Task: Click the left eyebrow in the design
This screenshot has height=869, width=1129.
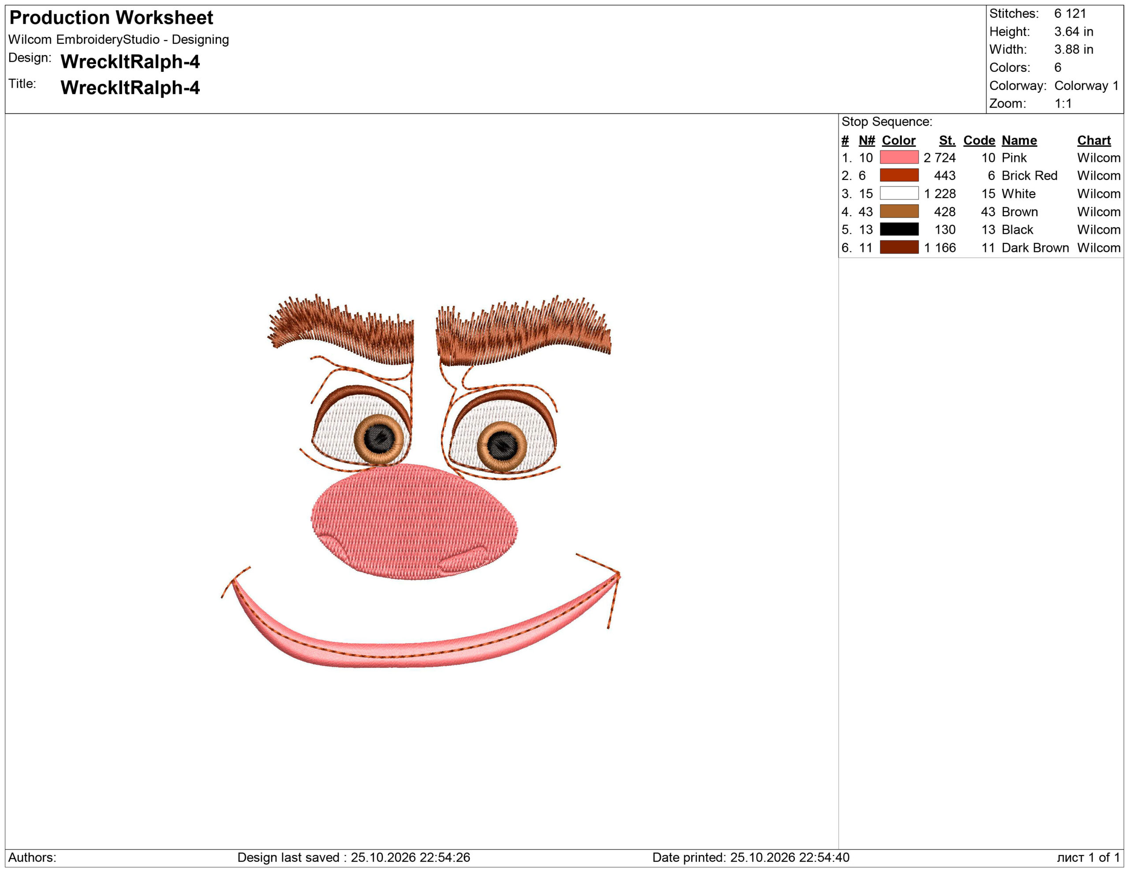Action: point(341,329)
